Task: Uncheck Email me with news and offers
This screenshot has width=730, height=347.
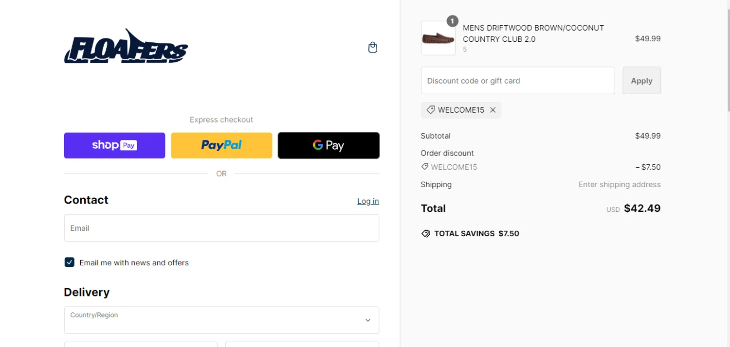Action: coord(69,262)
